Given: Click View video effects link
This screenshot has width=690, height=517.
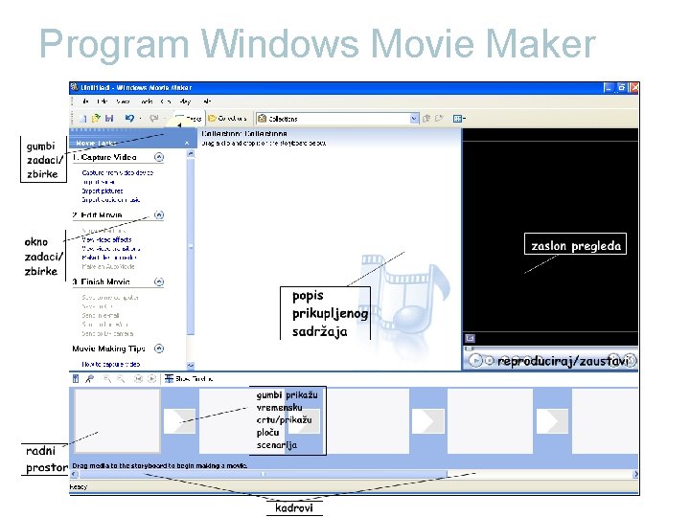Looking at the screenshot, I should (106, 239).
